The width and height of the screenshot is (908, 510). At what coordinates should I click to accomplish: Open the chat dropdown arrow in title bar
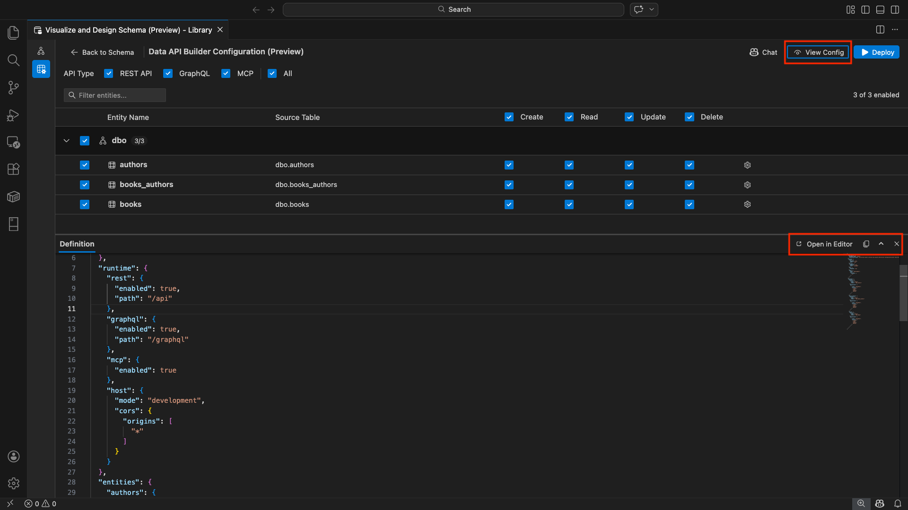click(651, 9)
